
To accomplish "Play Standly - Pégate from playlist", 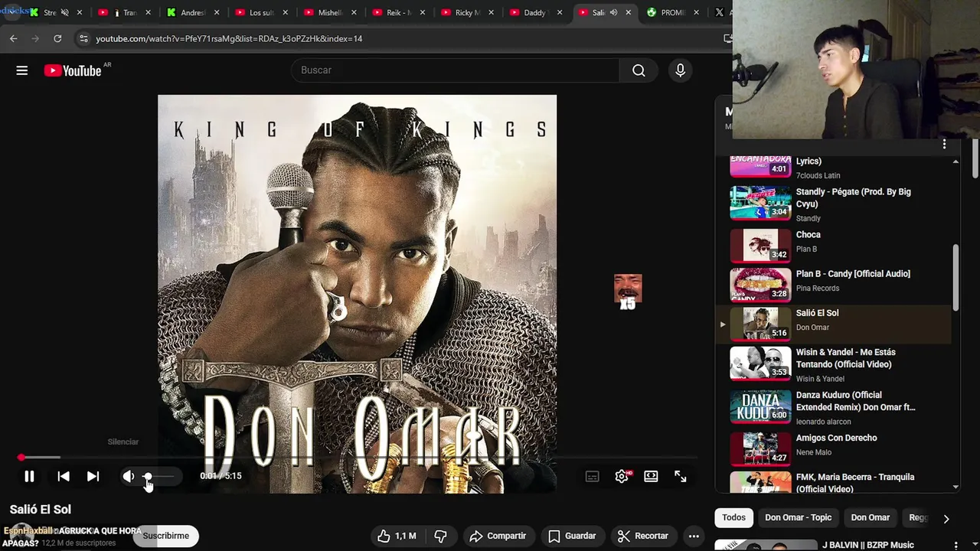I will click(x=833, y=204).
